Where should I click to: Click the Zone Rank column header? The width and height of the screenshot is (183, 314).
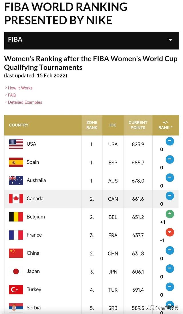(92, 125)
